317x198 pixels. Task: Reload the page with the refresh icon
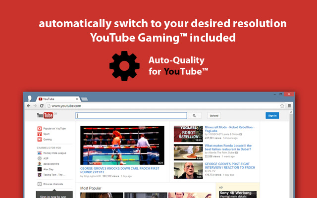[42, 105]
